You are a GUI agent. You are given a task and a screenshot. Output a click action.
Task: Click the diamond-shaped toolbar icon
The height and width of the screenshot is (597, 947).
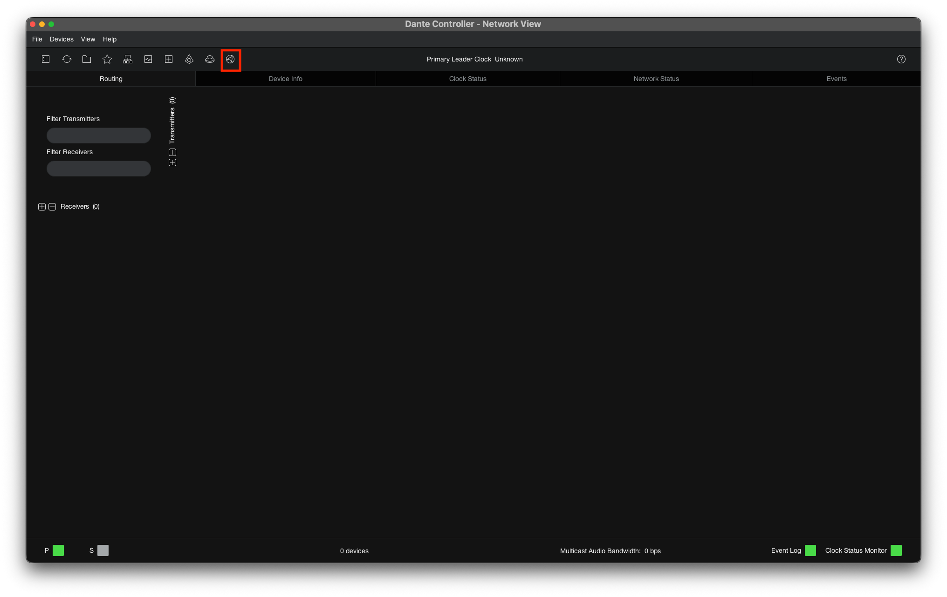[189, 59]
